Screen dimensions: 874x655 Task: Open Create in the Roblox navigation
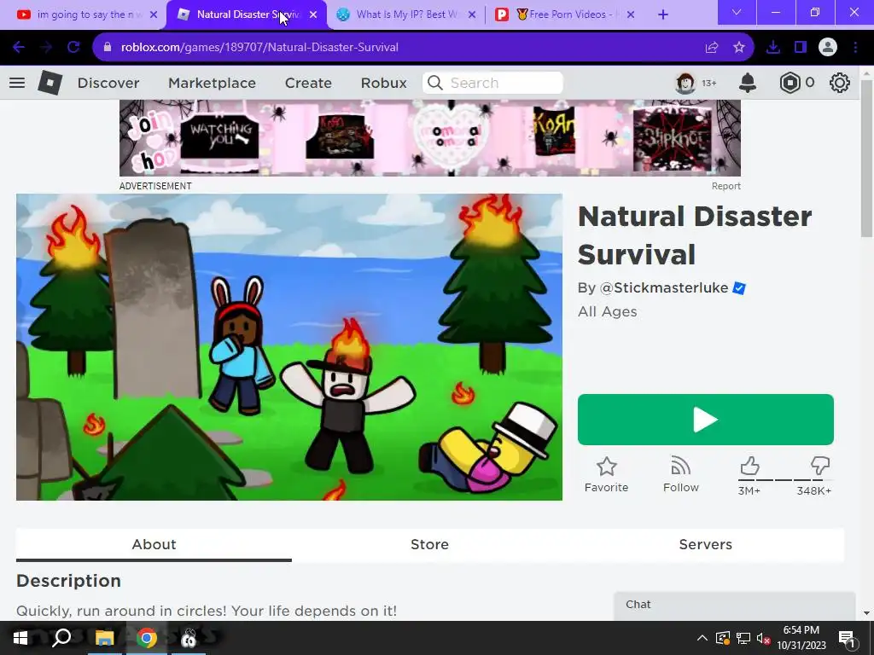[x=308, y=83]
